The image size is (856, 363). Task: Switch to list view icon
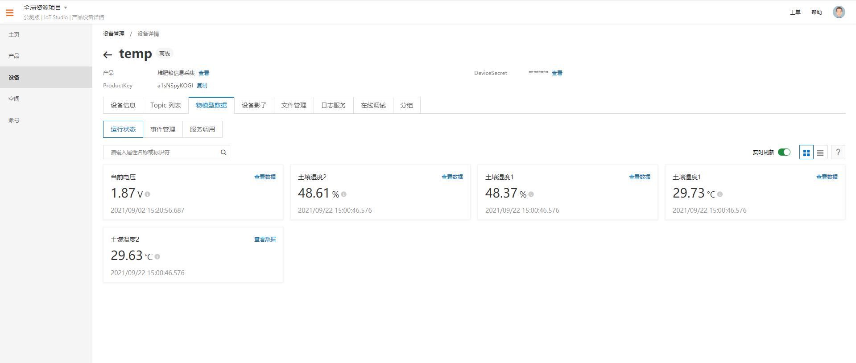tap(820, 153)
